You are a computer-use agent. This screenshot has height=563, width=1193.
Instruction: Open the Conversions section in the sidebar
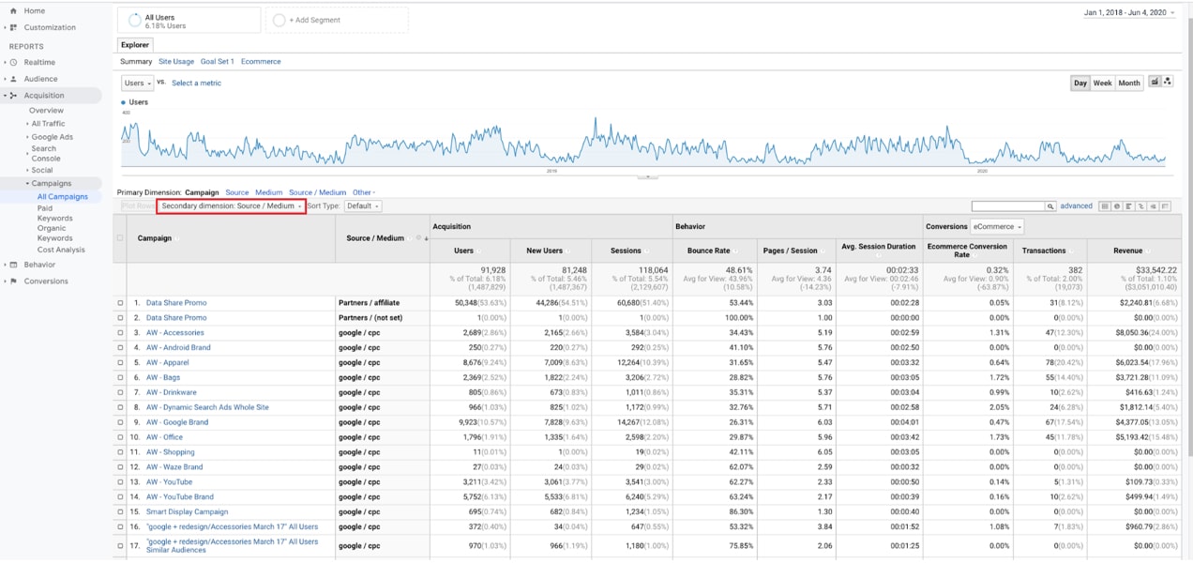point(41,280)
